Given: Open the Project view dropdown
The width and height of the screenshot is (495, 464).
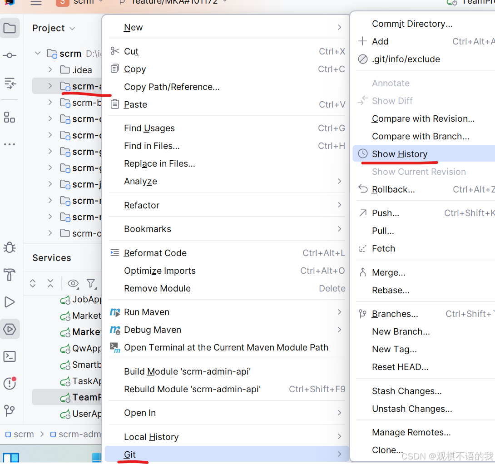Looking at the screenshot, I should tap(54, 29).
